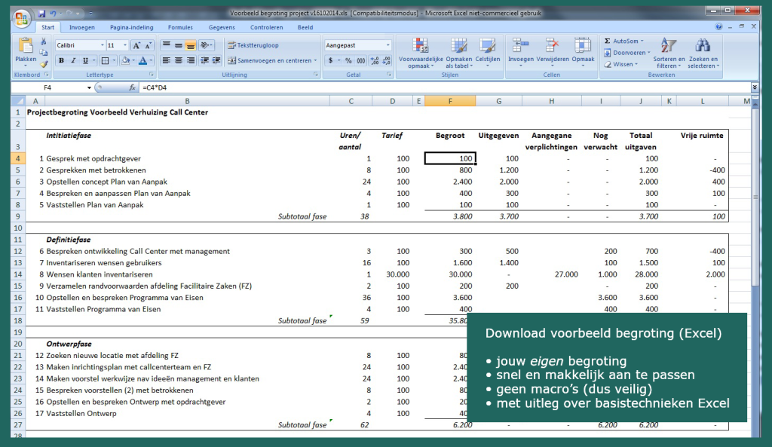Click the fill color paint bucket
This screenshot has height=447, width=772.
[125, 60]
